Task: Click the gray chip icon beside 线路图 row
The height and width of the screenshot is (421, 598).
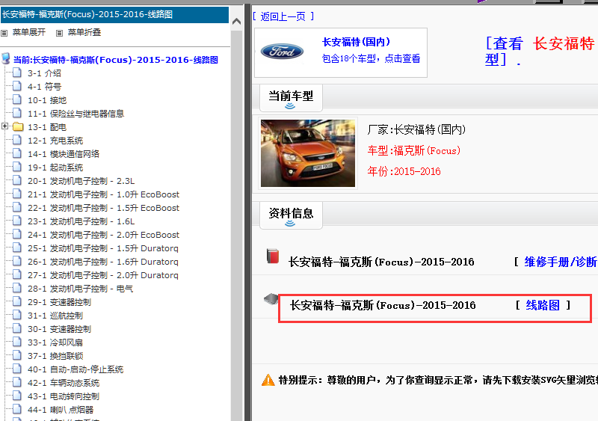Action: click(271, 299)
